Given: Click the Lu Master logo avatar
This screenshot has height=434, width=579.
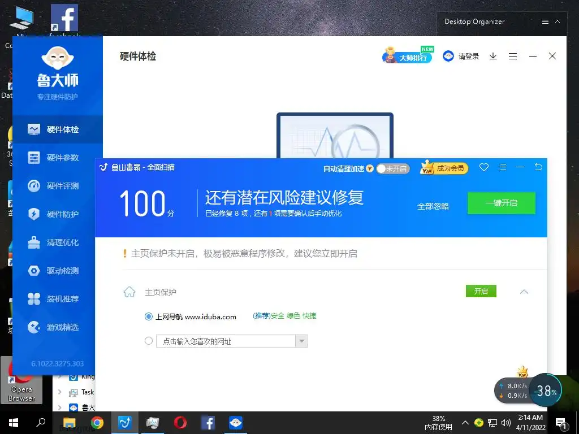Looking at the screenshot, I should 58,58.
